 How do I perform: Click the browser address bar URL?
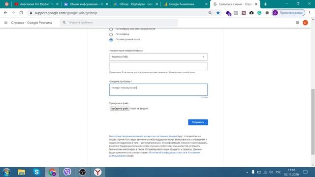[x=66, y=13]
